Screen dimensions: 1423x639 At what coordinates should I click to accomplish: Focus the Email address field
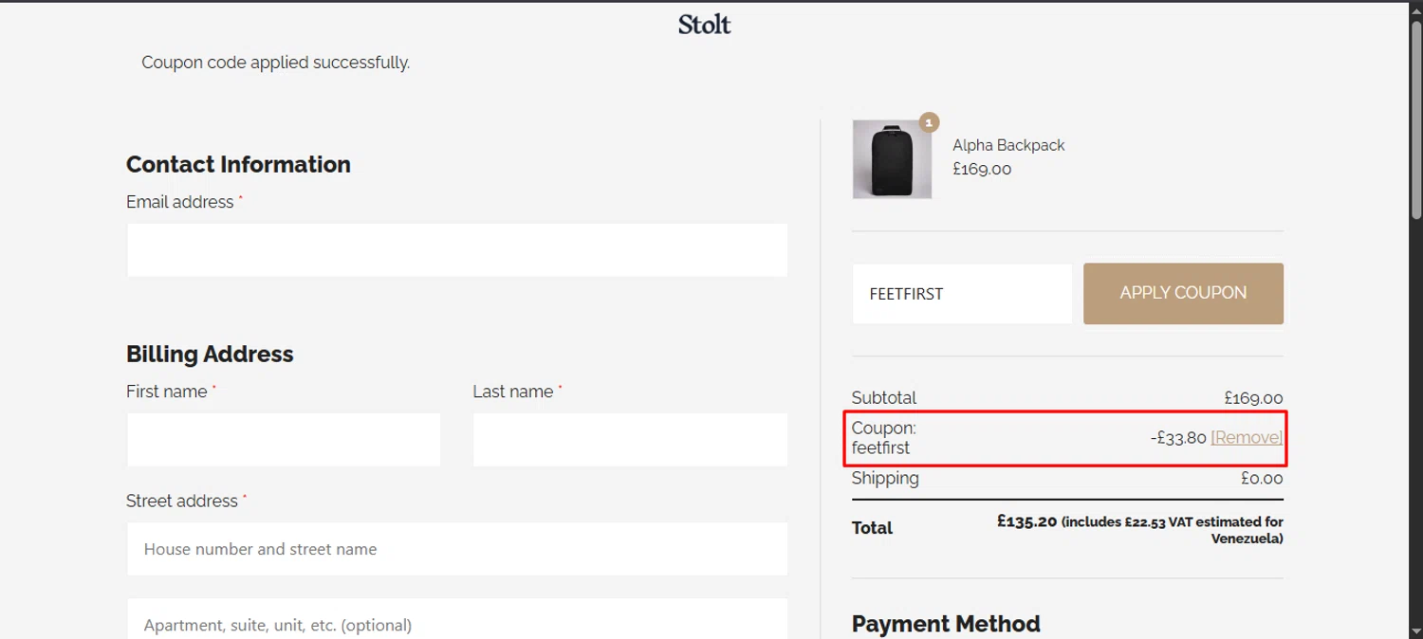pos(457,250)
